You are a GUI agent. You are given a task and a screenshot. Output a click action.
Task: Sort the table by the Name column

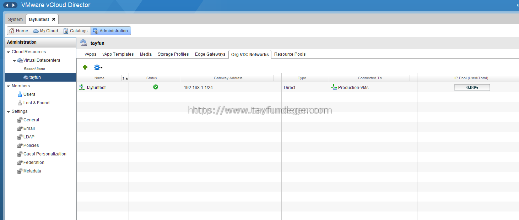pyautogui.click(x=99, y=78)
